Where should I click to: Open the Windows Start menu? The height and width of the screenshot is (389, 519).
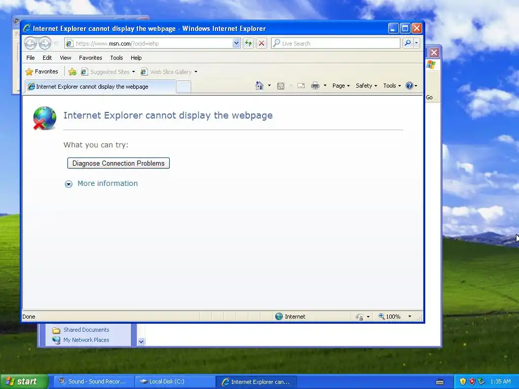24,381
